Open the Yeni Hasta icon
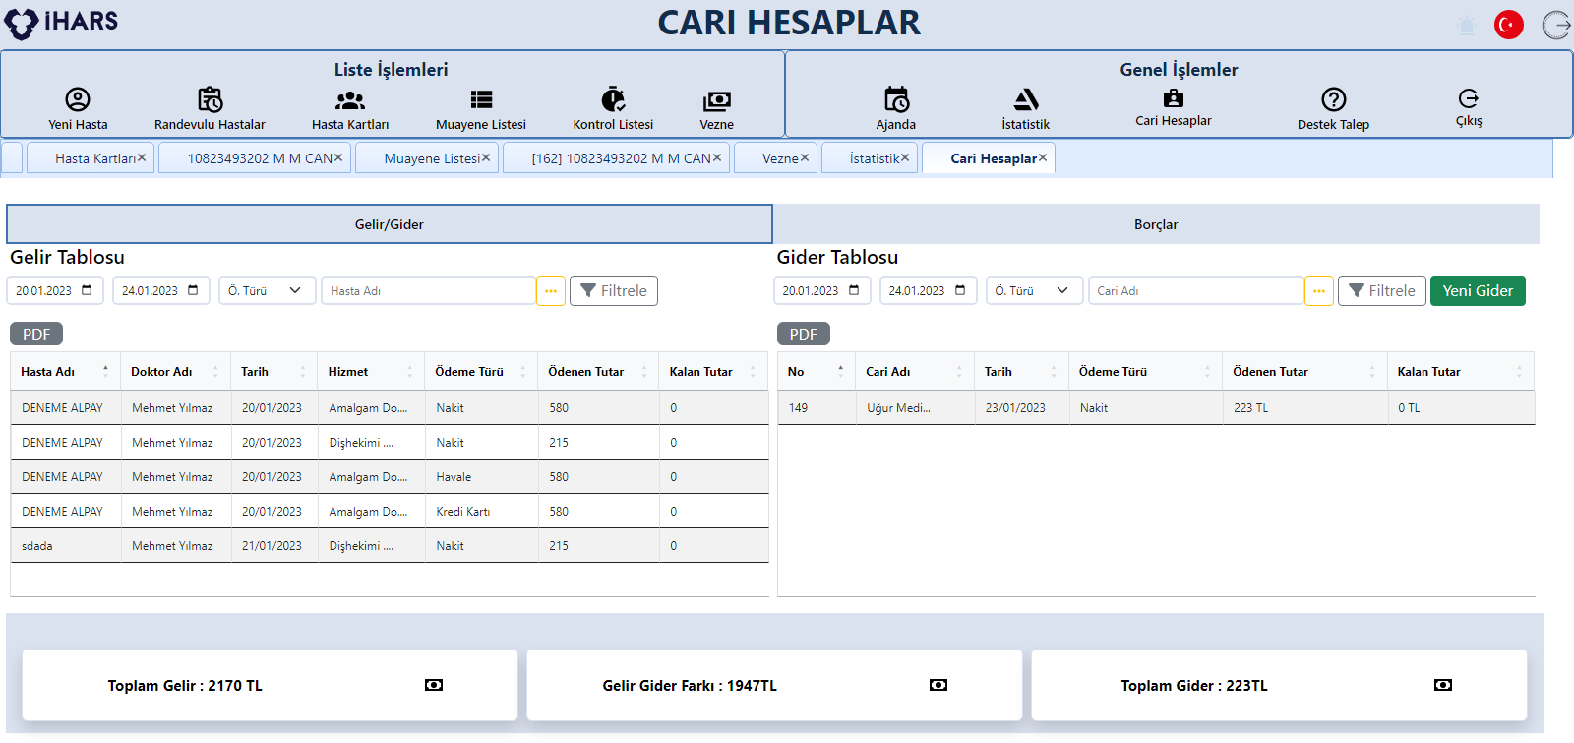1574x743 pixels. click(x=78, y=99)
